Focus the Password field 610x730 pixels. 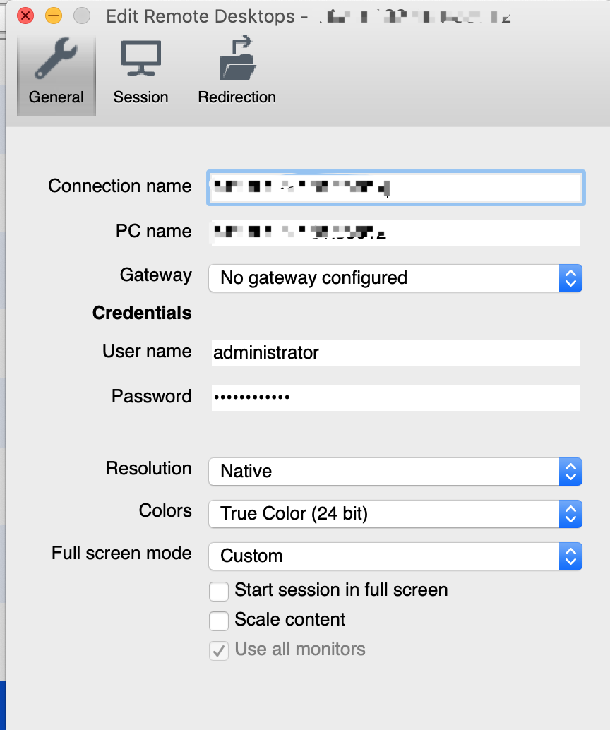click(x=396, y=398)
